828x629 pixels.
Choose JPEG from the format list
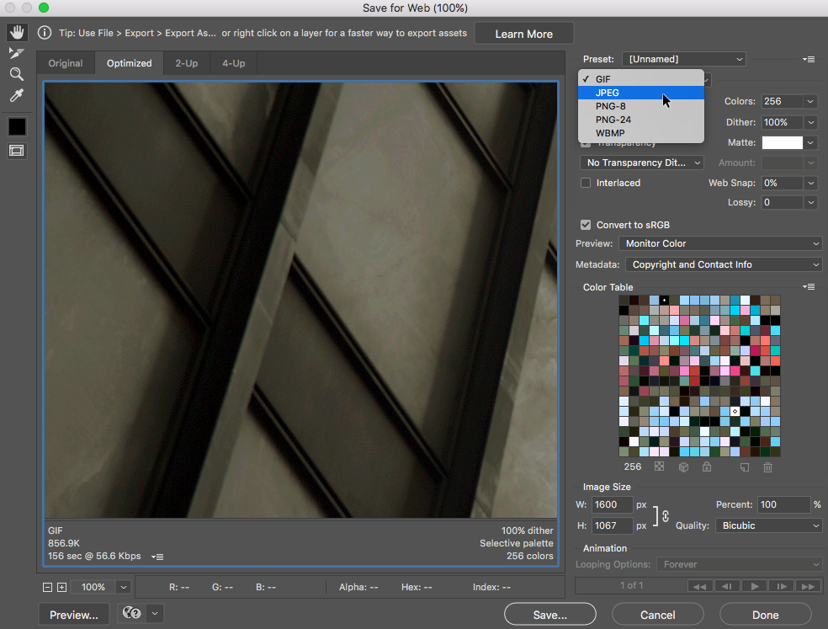click(608, 93)
